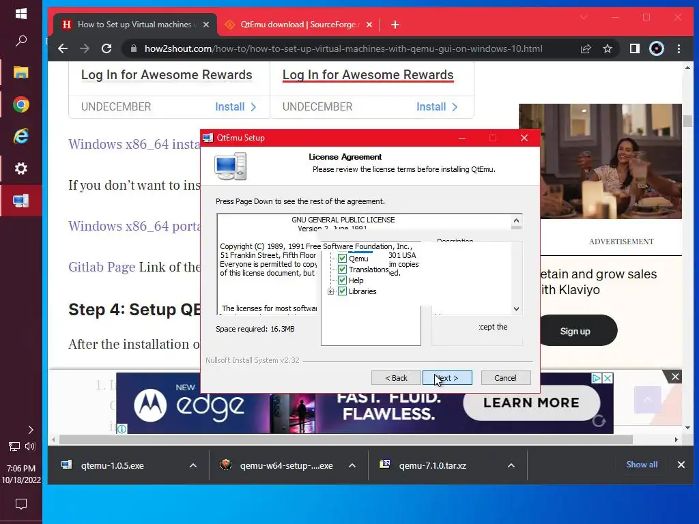Open the volume tray icon
Image resolution: width=699 pixels, height=524 pixels.
[x=30, y=446]
